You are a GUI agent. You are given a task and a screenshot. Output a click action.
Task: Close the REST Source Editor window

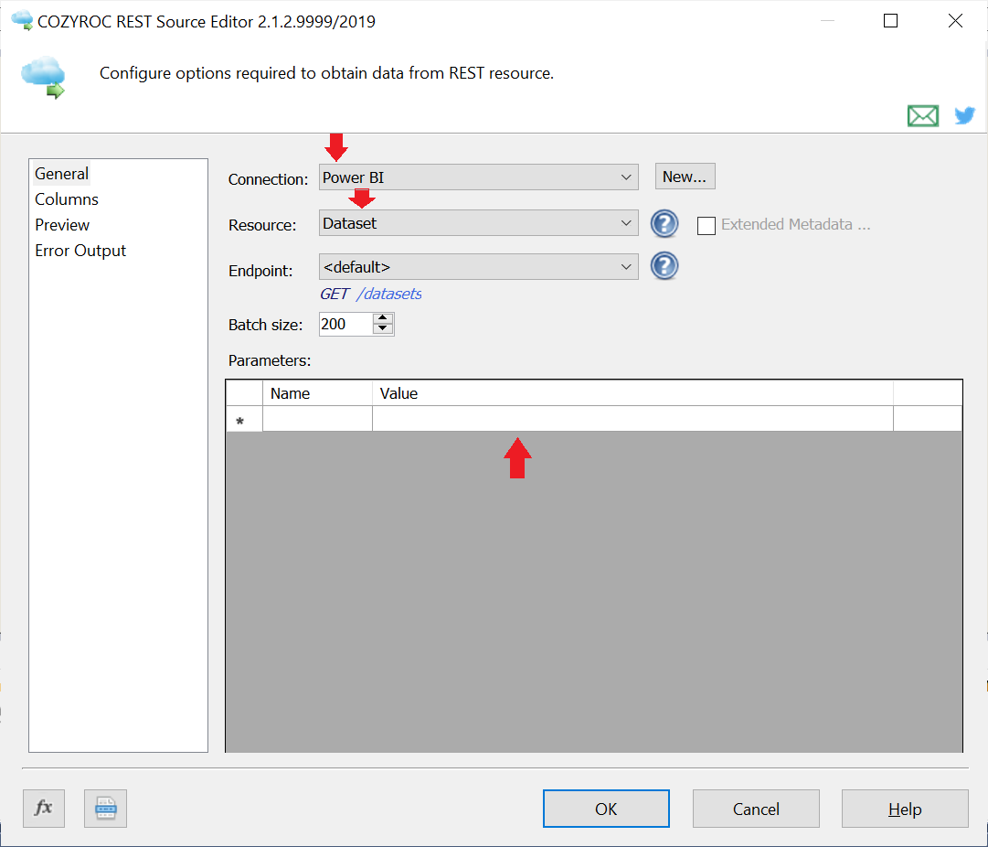pos(955,21)
